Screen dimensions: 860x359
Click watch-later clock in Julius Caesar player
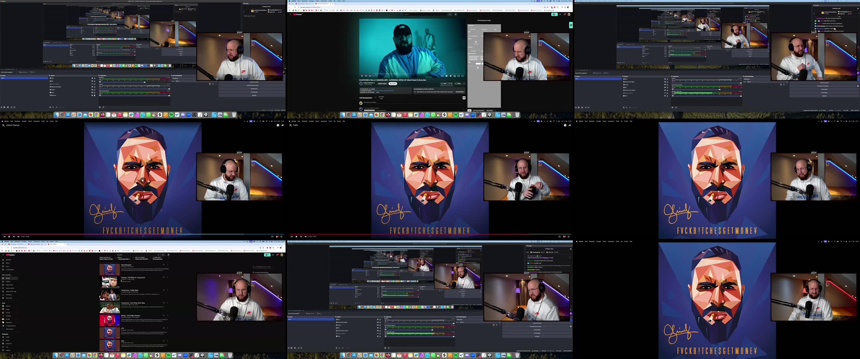[278, 125]
